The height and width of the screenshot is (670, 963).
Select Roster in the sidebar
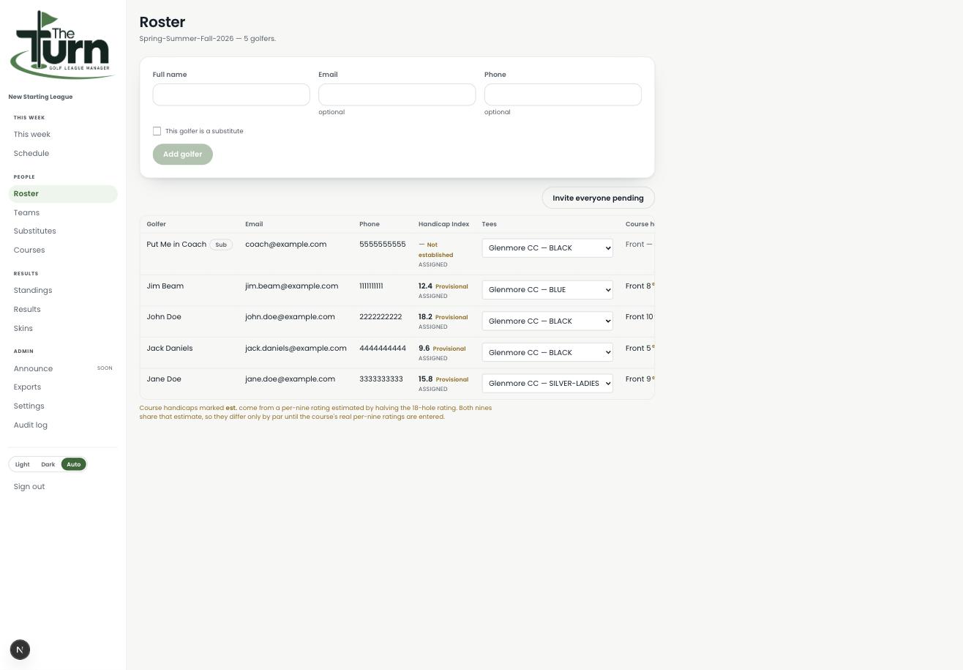[63, 194]
